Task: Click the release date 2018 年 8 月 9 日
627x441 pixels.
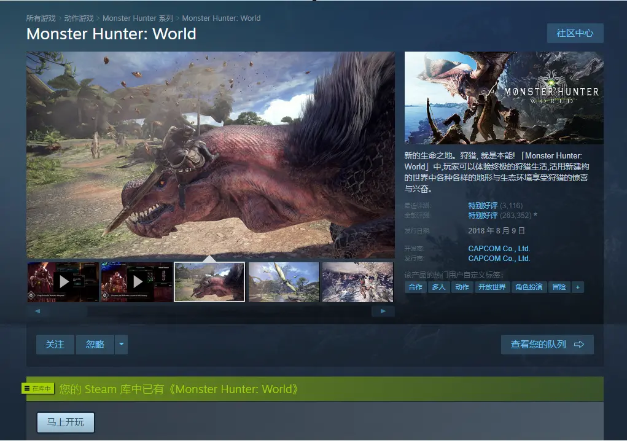Action: tap(496, 231)
